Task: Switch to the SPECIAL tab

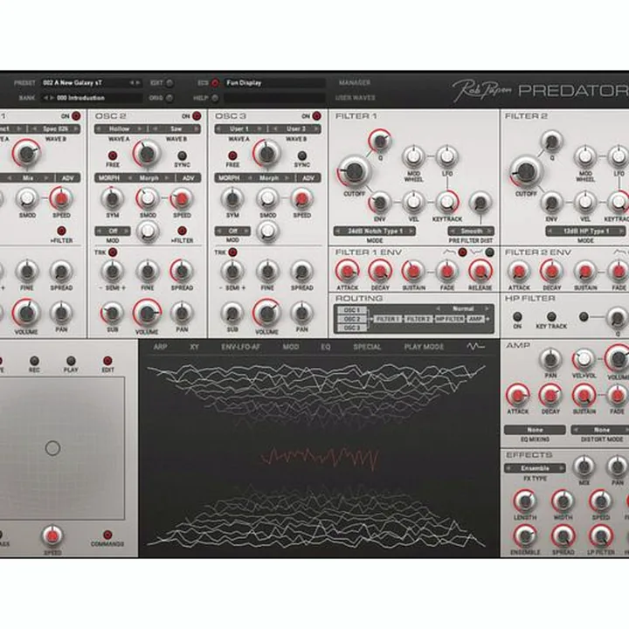Action: (367, 347)
